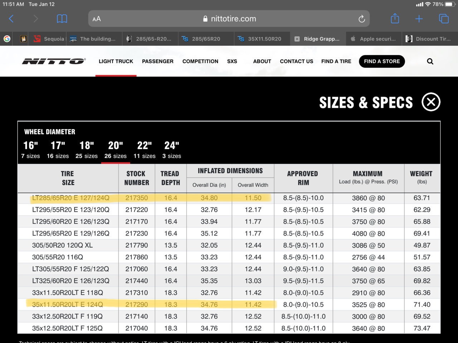Select the 35x12.50R20LT F 125Q row
Image resolution: width=458 pixels, height=343 pixels.
pos(229,328)
